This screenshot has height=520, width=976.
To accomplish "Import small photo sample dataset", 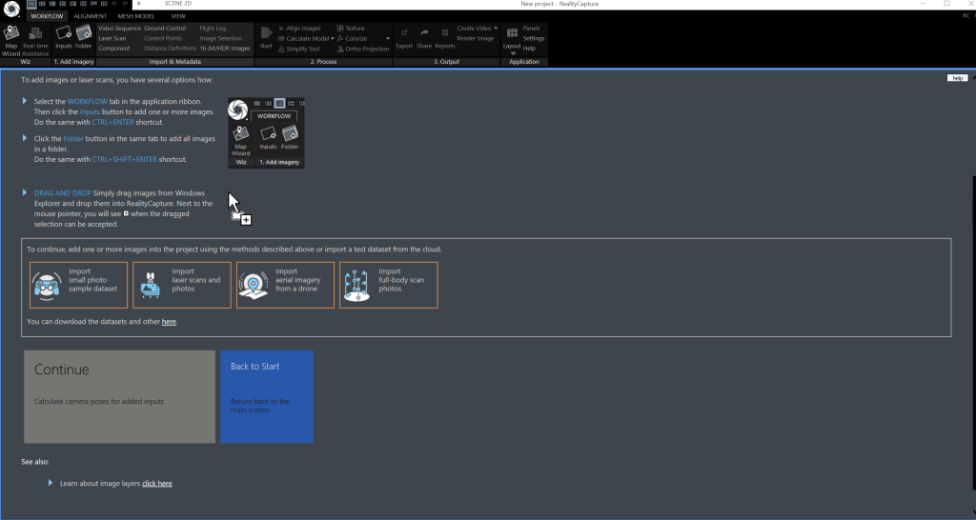I will coord(78,285).
